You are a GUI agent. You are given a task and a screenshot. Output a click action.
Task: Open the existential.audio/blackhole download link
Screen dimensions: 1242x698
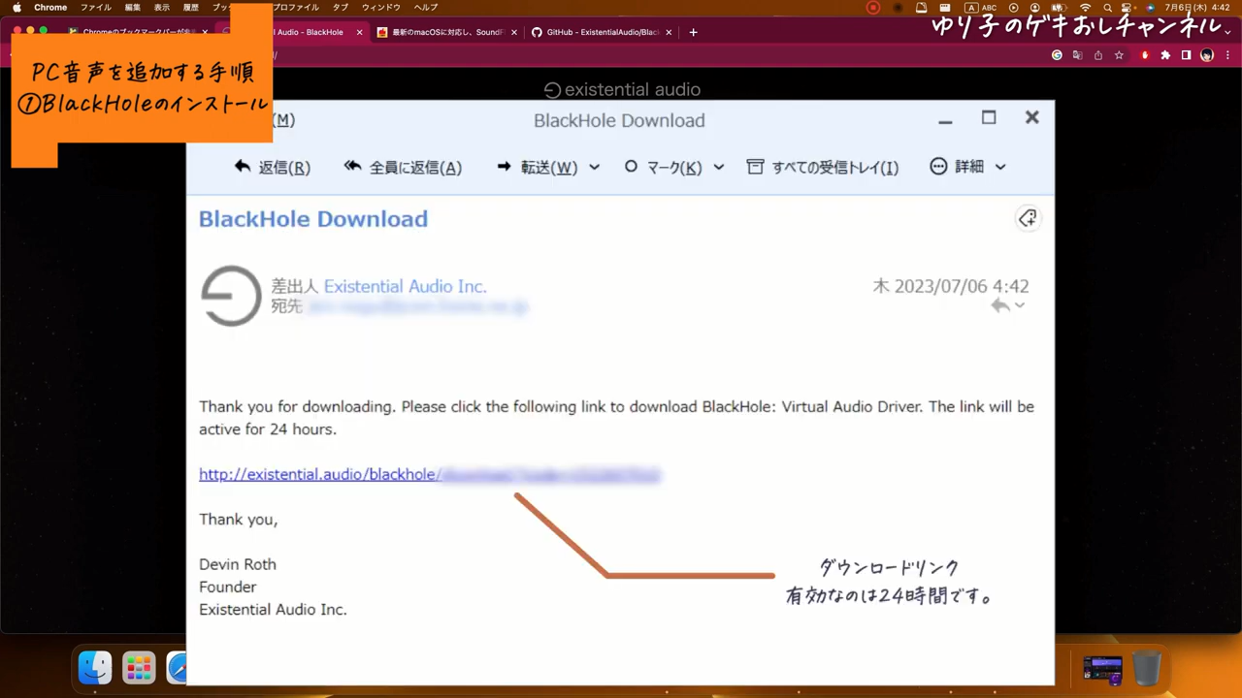coord(430,474)
